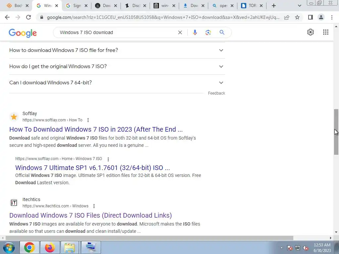The image size is (339, 254).
Task: Click the Action Center flag icon
Action: tap(290, 248)
